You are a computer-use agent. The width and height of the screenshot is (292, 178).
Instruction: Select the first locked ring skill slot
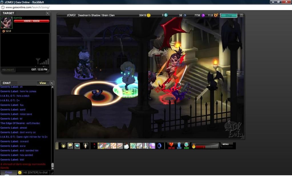tap(100, 146)
